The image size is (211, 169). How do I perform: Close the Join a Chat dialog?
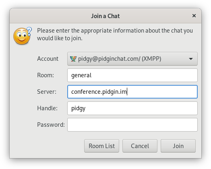click(194, 16)
